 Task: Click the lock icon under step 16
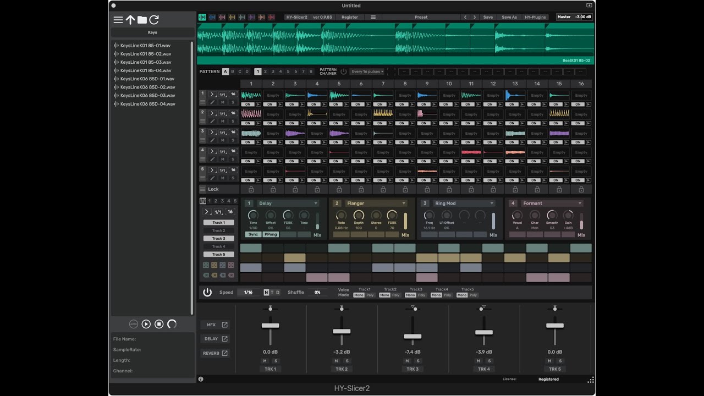(581, 189)
